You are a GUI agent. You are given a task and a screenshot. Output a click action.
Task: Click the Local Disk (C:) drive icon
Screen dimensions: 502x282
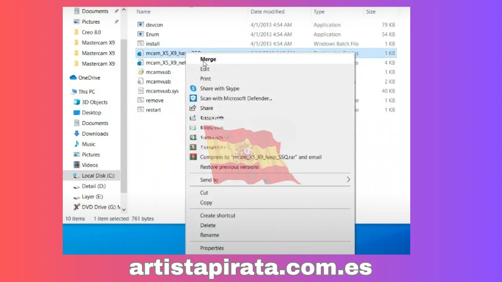77,176
